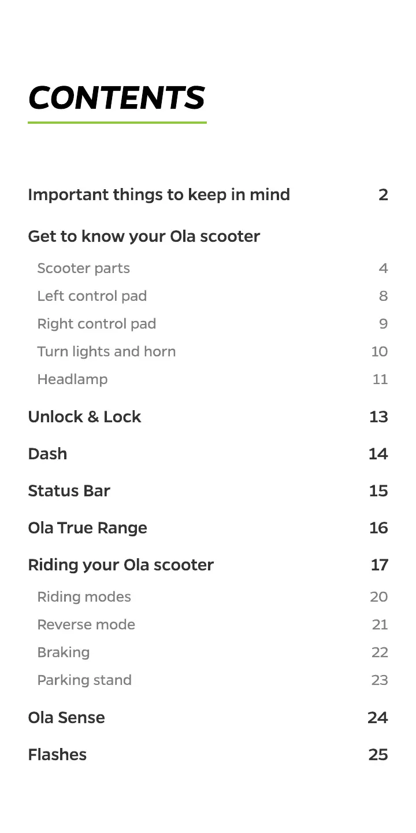The height and width of the screenshot is (833, 416).
Task: Open 'Important things to keep in mind' section
Action: point(159,194)
